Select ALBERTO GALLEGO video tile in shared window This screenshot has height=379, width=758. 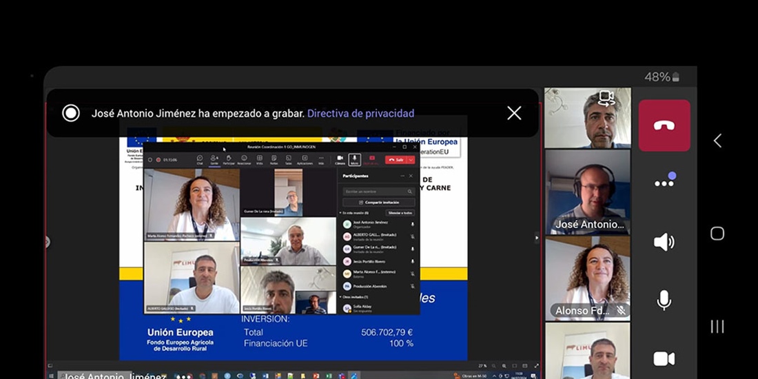pyautogui.click(x=192, y=278)
